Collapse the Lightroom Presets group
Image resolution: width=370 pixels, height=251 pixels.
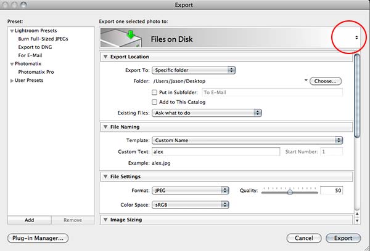click(12, 31)
